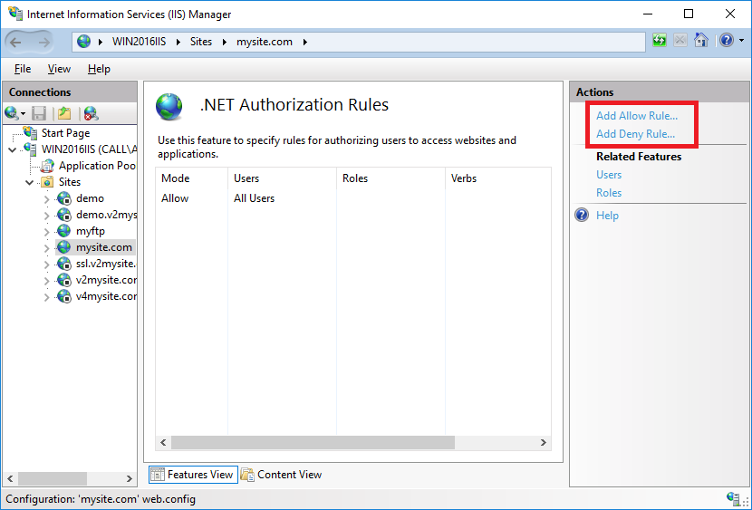Sort by the Roles column header

click(390, 178)
